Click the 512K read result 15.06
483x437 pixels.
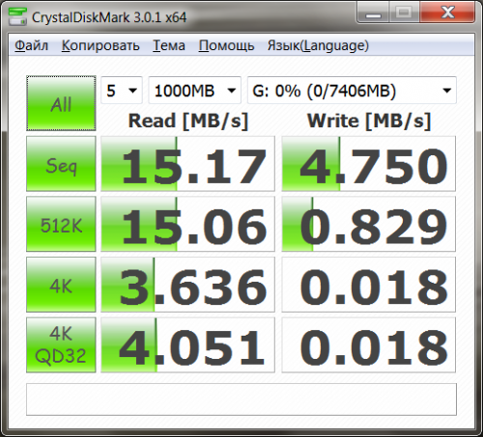[x=187, y=224]
